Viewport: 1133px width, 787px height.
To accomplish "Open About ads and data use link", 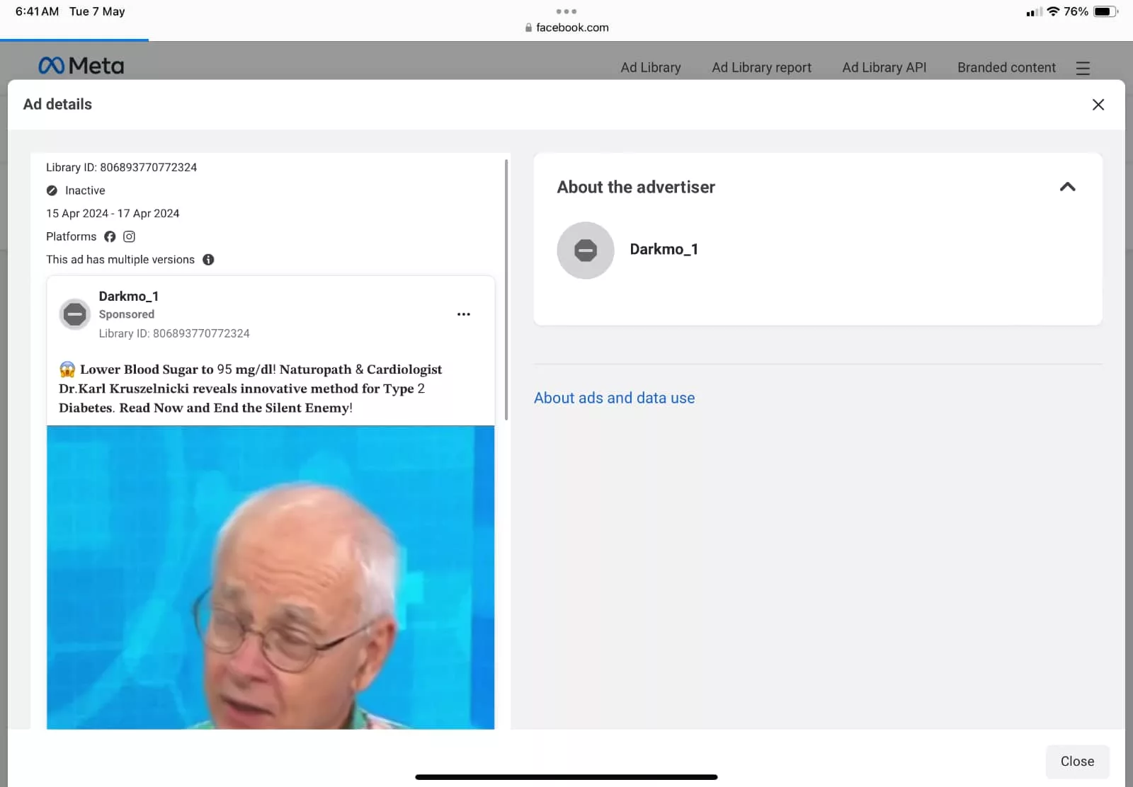I will point(614,398).
